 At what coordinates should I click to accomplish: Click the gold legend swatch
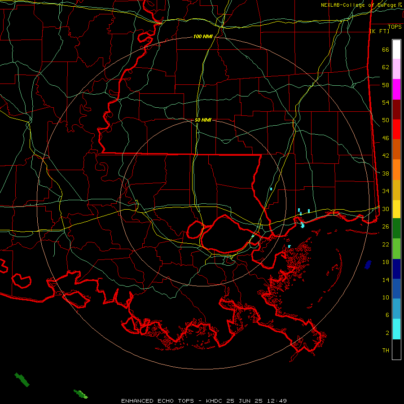tap(396, 190)
